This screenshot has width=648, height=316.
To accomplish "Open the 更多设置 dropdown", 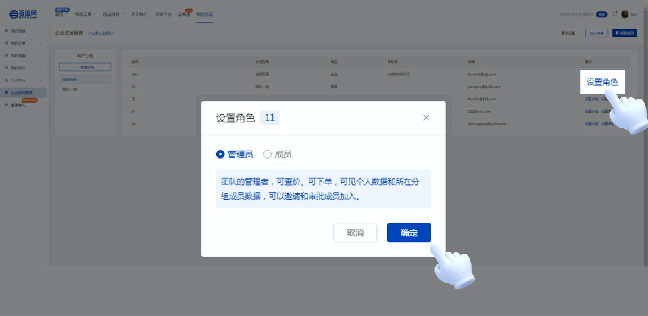I will (x=569, y=33).
